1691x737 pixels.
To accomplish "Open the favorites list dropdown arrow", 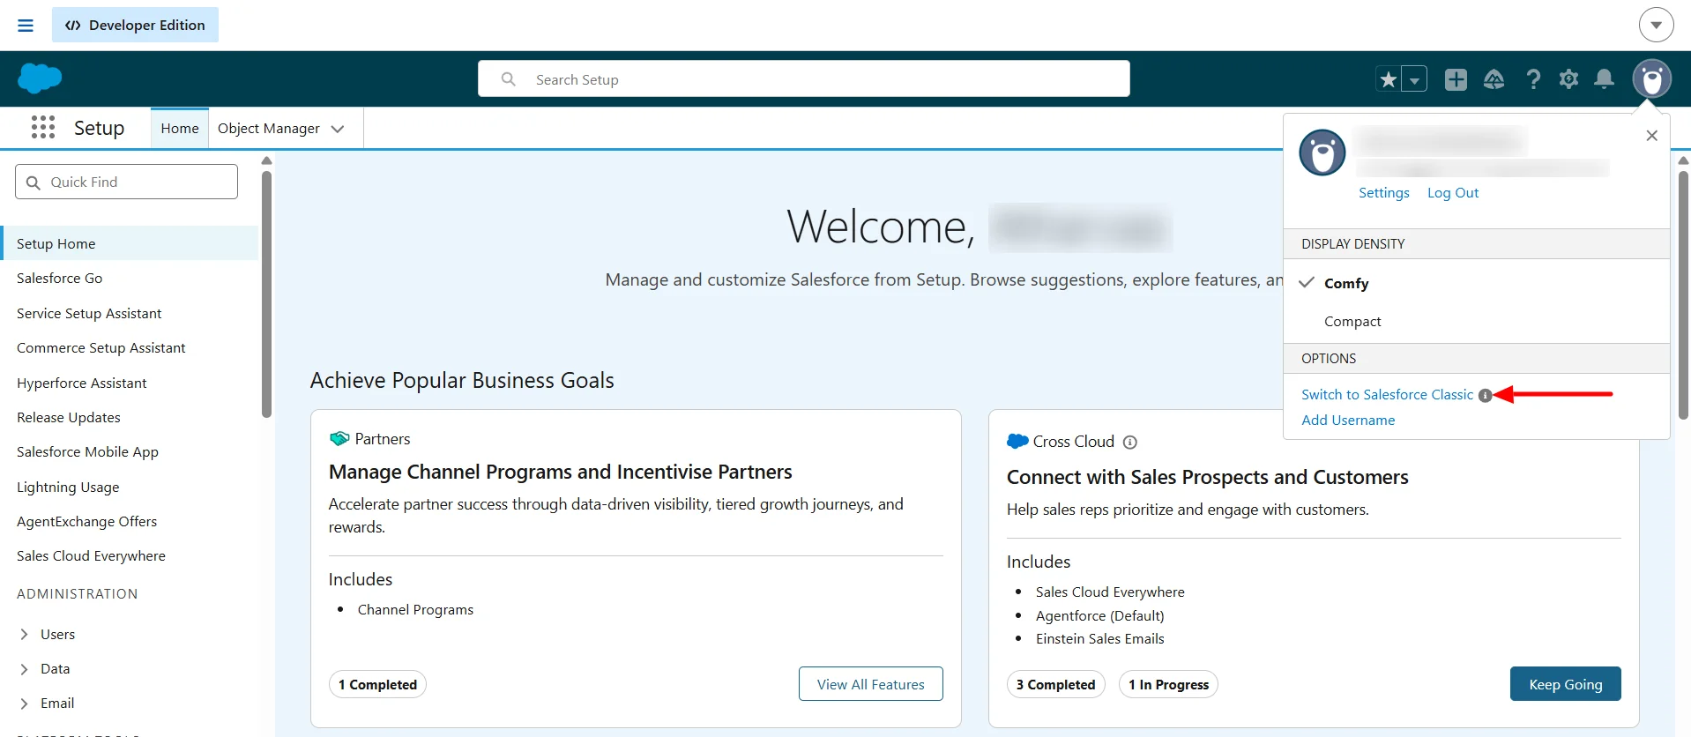I will [1414, 79].
